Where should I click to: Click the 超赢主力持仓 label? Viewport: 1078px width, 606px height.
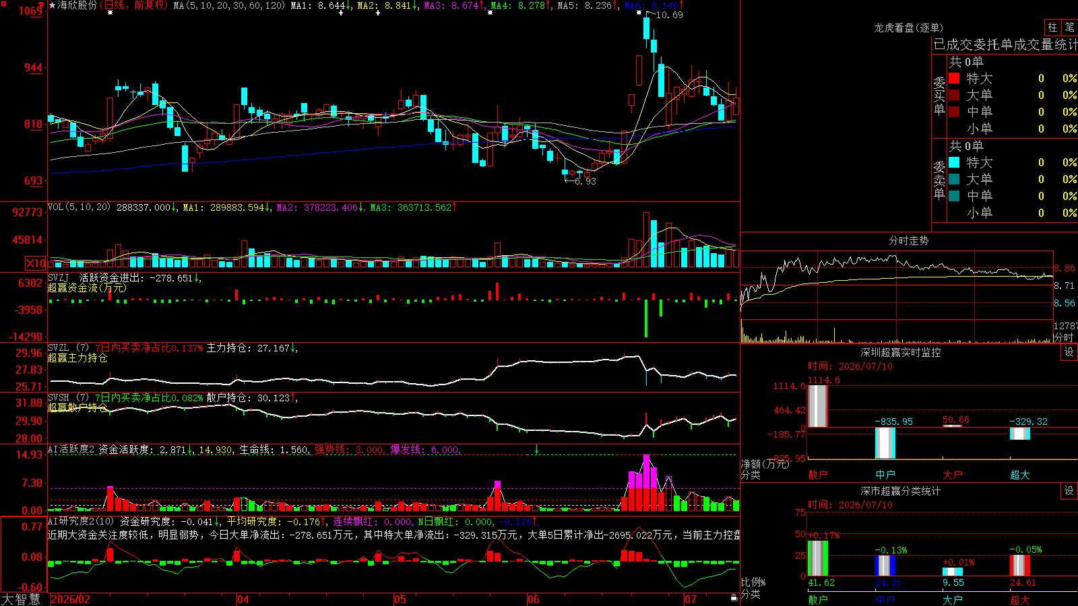pos(77,358)
